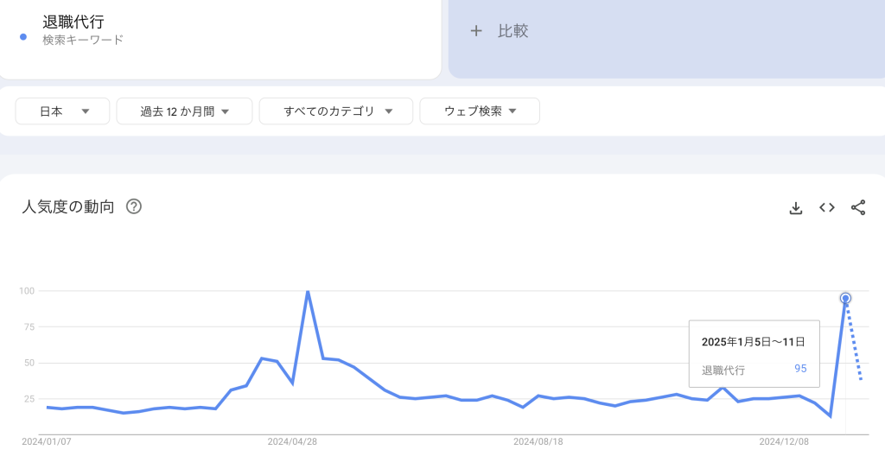Viewport: 885px width, 456px height.
Task: Click the 2024/04/28 x-axis date label
Action: (292, 441)
